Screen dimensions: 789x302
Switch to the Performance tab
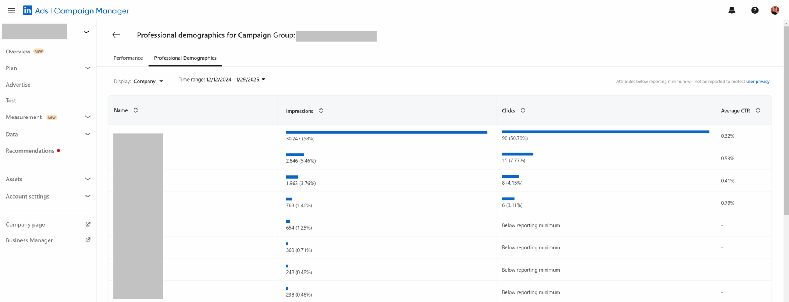pos(128,58)
